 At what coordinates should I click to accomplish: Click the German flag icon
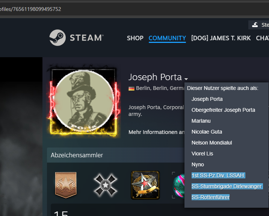tap(131, 88)
